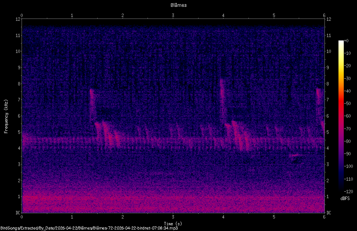357x231 pixels.
Task: Click the Frequency (kHz) axis label
Action: [6, 116]
